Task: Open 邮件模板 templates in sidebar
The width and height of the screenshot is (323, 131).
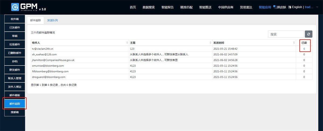Action: 15,95
